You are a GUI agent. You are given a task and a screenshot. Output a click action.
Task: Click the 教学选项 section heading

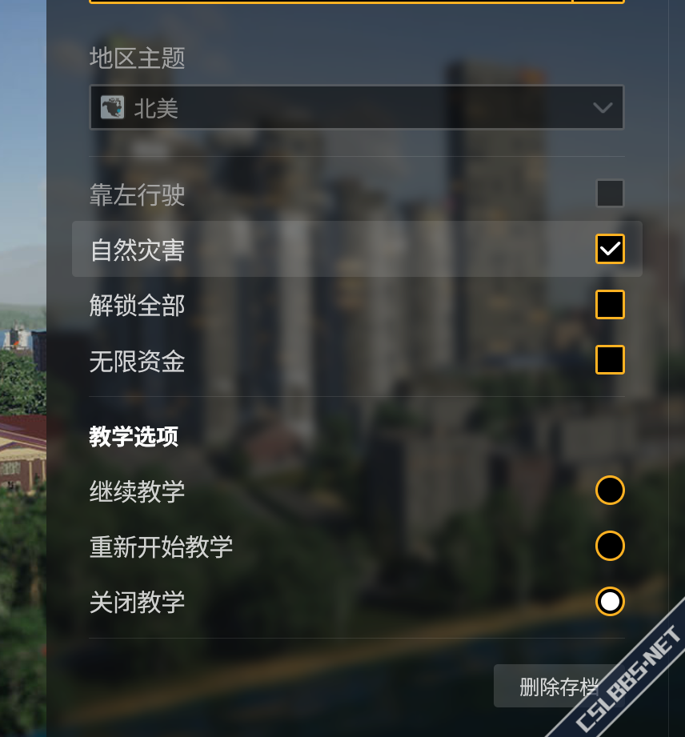coord(134,436)
